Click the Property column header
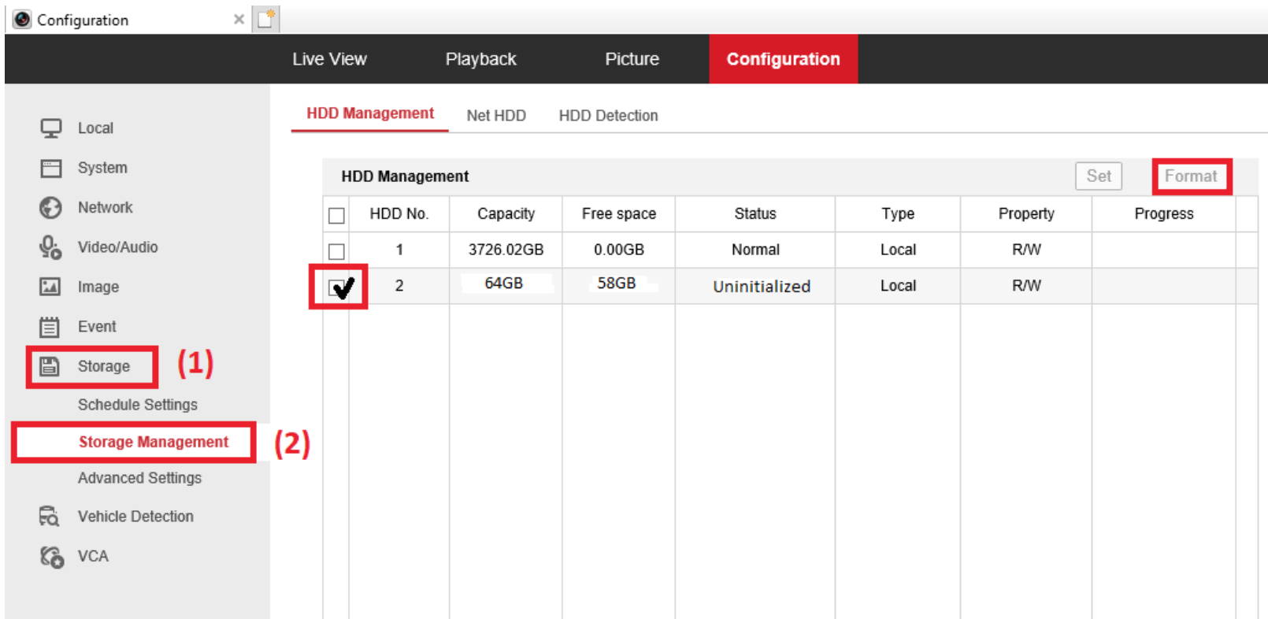The height and width of the screenshot is (619, 1268). point(1026,213)
